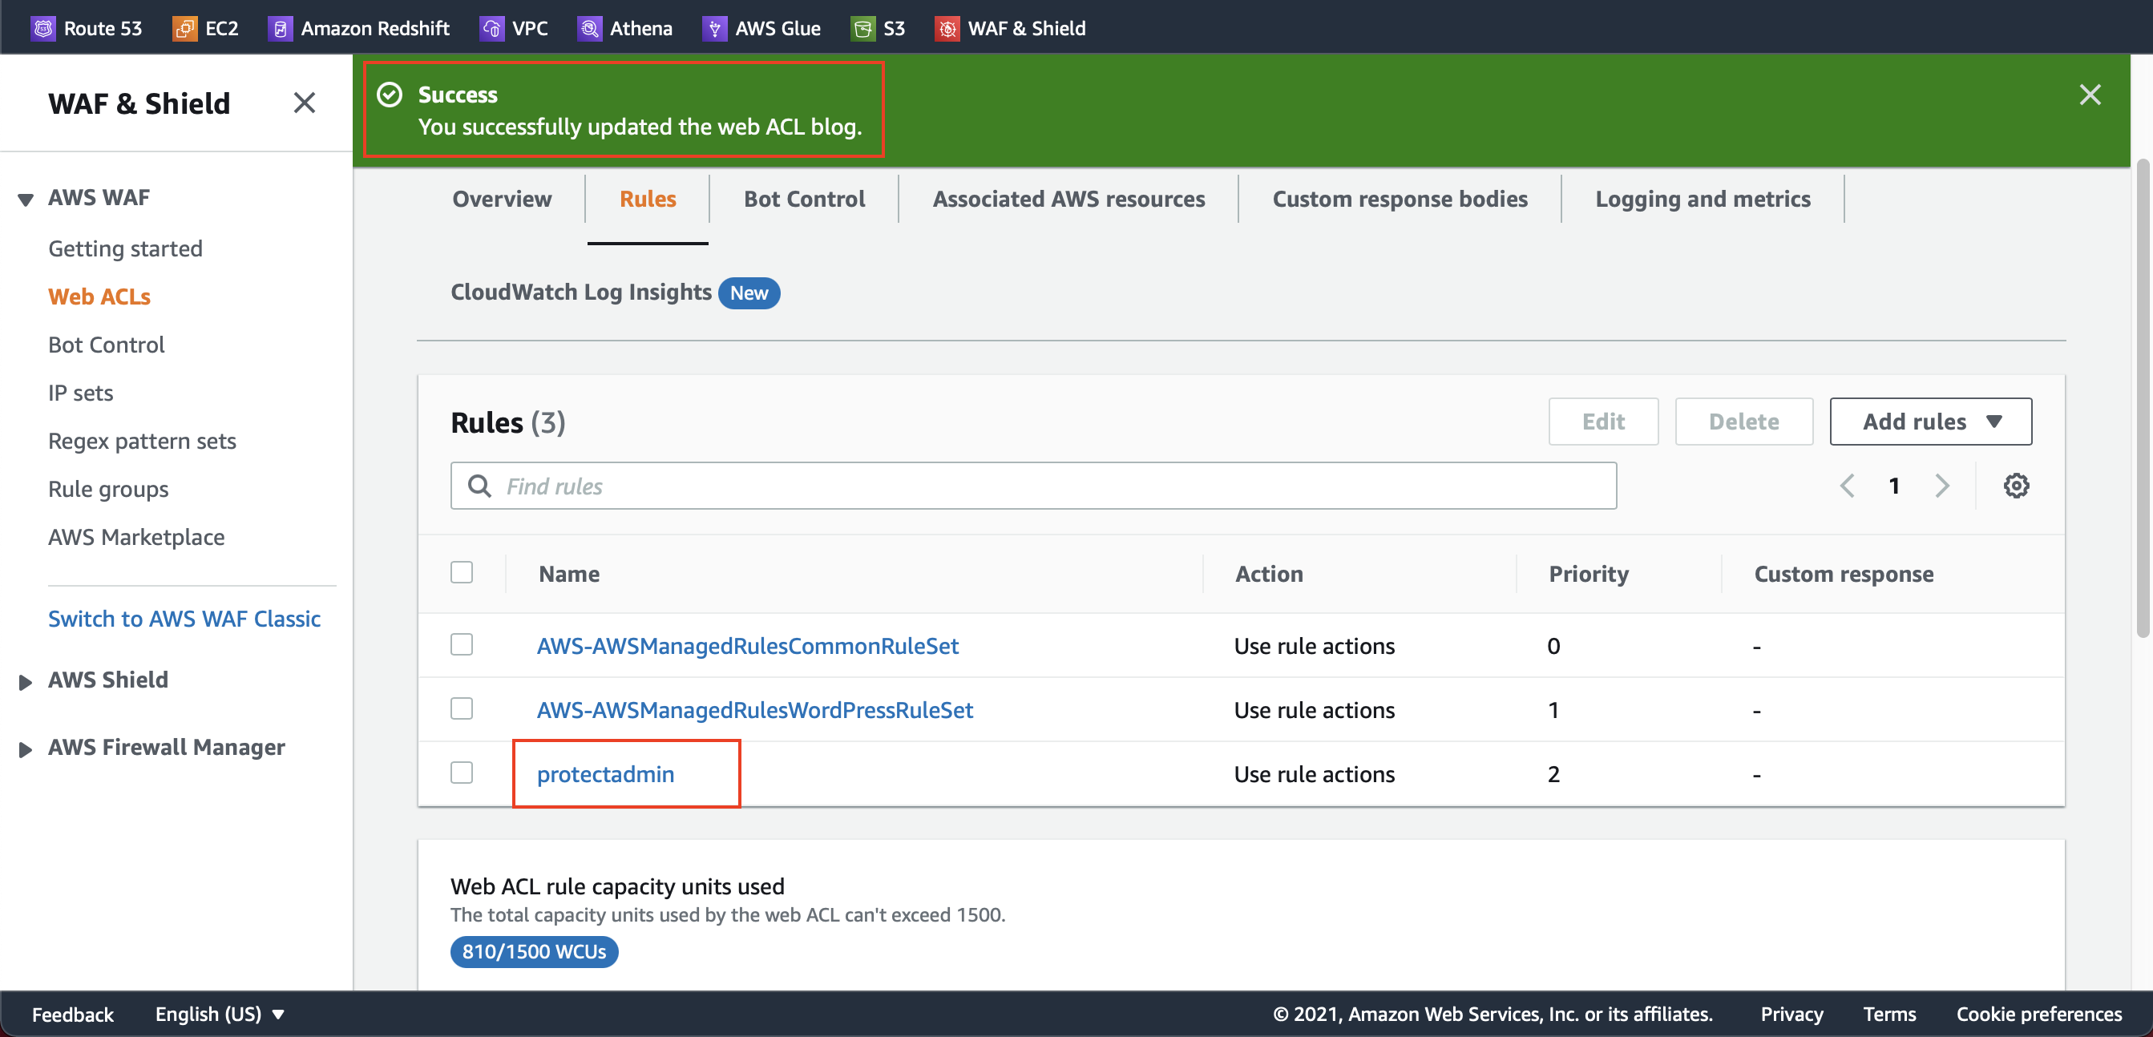2153x1037 pixels.
Task: Select the Rules tab
Action: [648, 199]
